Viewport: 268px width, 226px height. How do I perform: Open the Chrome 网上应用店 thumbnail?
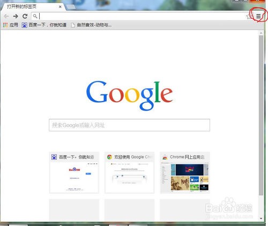185,173
